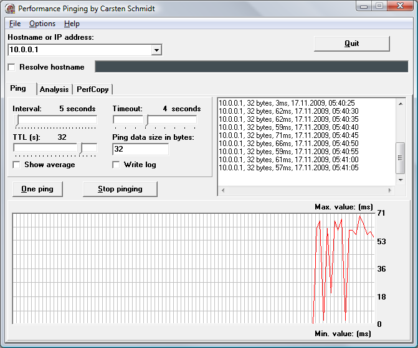Viewport: 418px width, 348px height.
Task: Maximize the Performance Pinging window
Action: (379, 6)
